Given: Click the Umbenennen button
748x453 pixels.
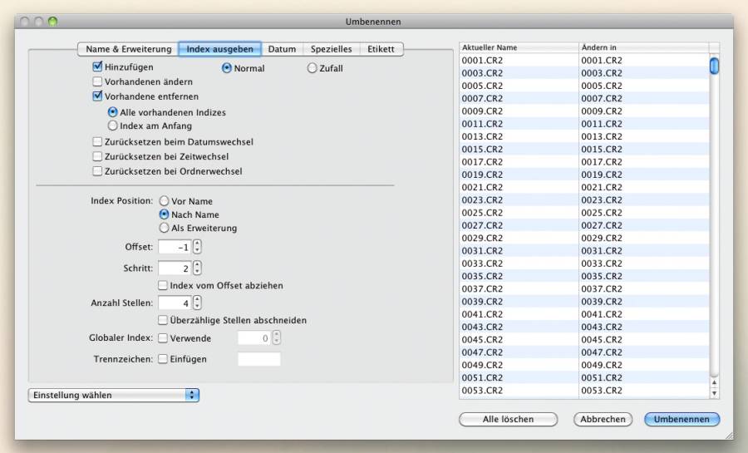Looking at the screenshot, I should pos(682,419).
